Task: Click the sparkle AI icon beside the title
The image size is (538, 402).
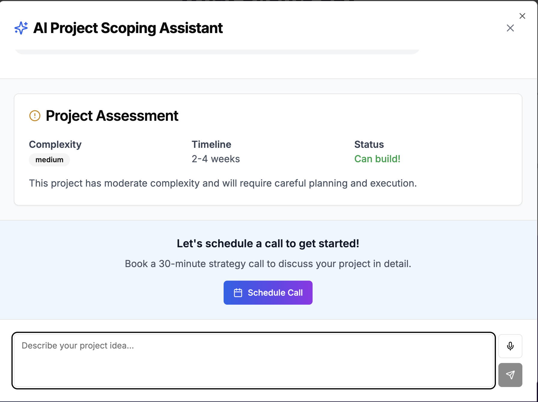Action: 21,28
